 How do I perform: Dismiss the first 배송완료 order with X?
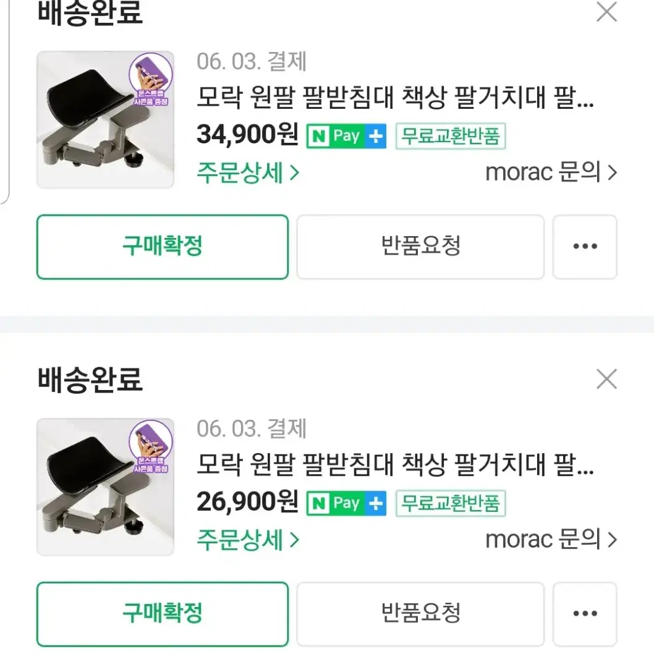pyautogui.click(x=606, y=12)
